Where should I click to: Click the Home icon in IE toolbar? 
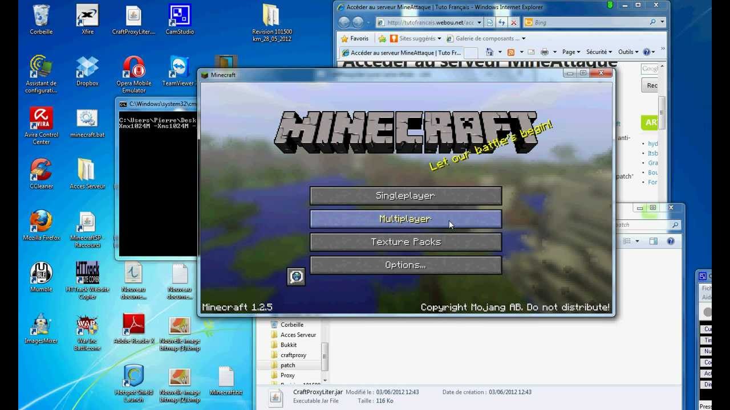click(x=489, y=52)
